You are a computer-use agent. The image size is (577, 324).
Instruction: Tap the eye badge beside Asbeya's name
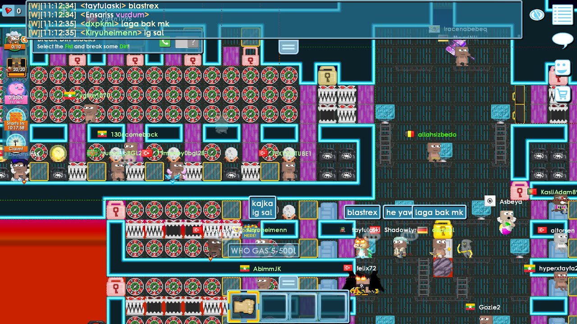[490, 201]
